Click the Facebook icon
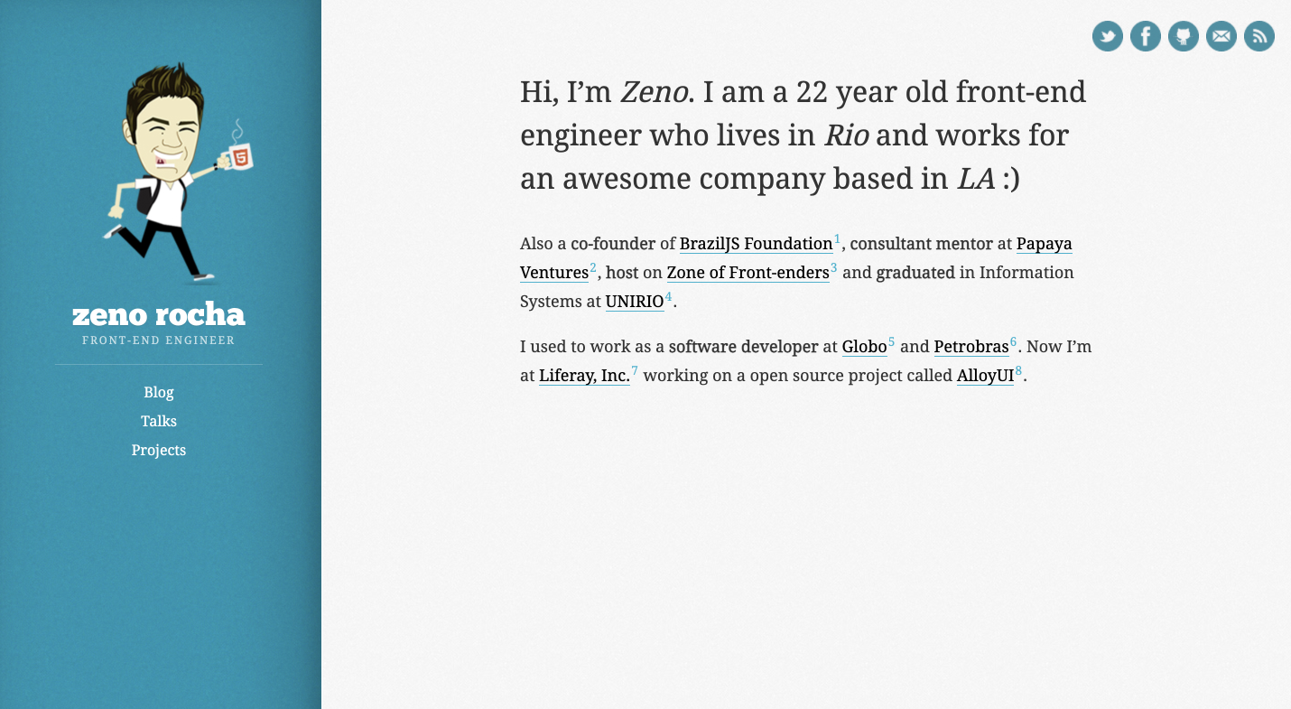Viewport: 1291px width, 709px height. pyautogui.click(x=1145, y=36)
